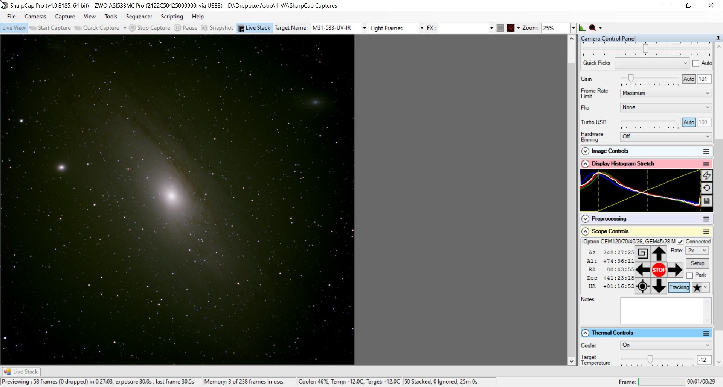Click the Gain value field showing 101

click(704, 79)
